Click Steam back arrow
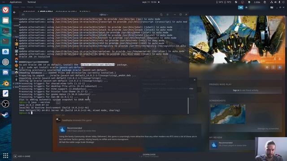287x161 pixels. coord(14,12)
